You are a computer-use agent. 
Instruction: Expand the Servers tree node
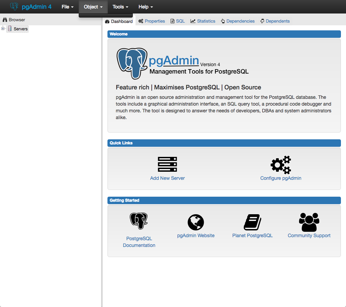pos(3,29)
